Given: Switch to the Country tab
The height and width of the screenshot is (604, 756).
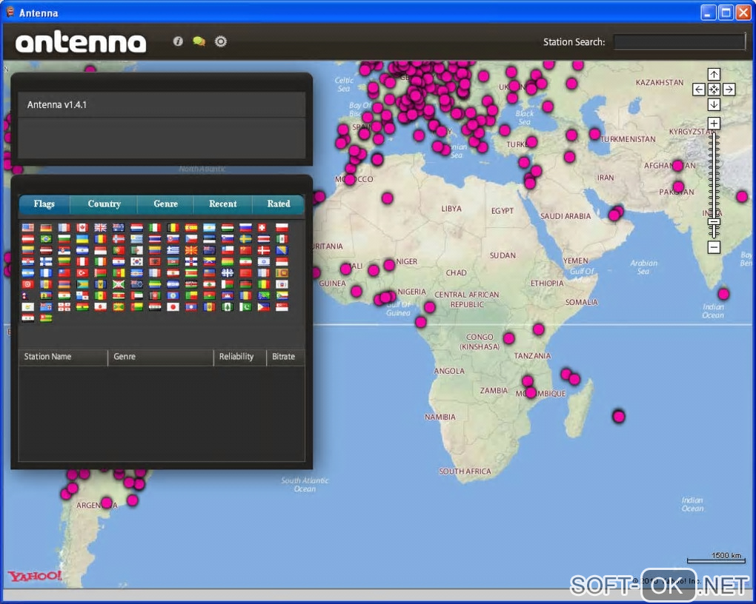Looking at the screenshot, I should 104,204.
